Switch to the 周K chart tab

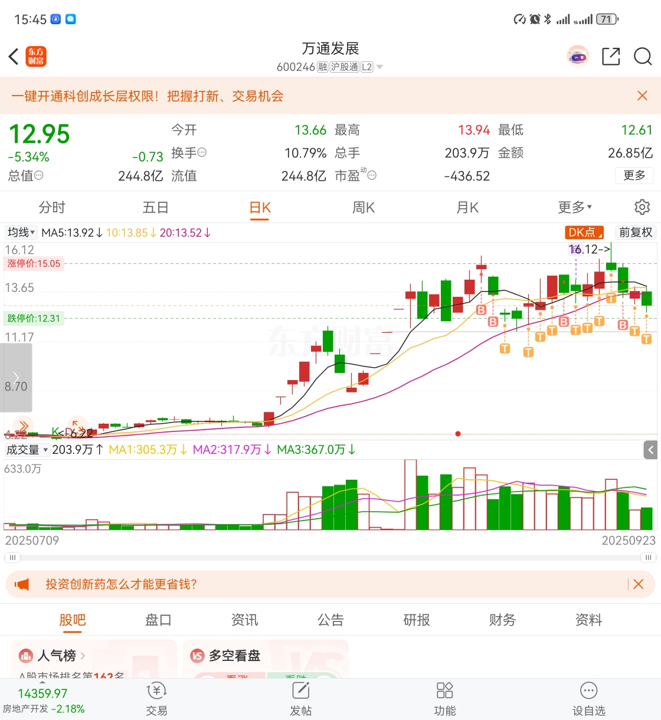364,207
